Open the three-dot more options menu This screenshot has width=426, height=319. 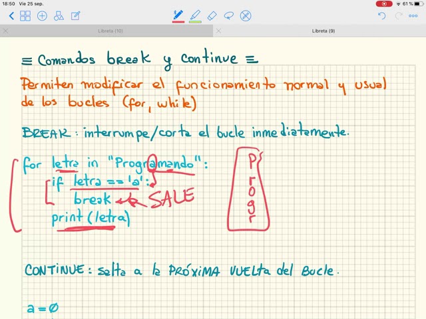click(413, 16)
